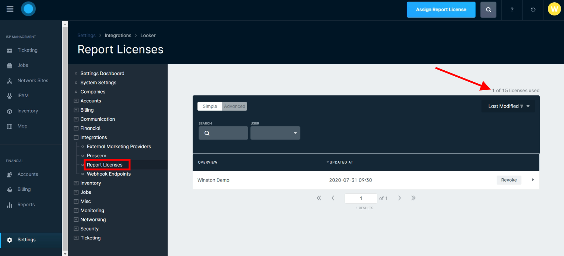Screen dimensions: 564x256
Task: Open External Marketing Providers item
Action: pos(119,147)
